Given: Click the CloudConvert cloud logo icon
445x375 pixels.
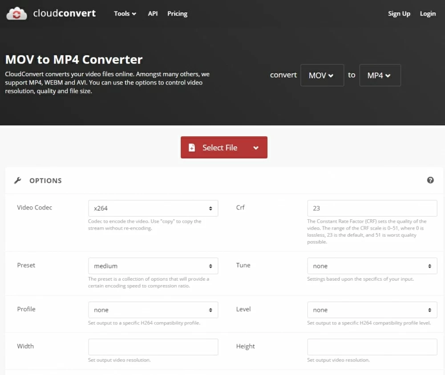Looking at the screenshot, I should tap(16, 13).
